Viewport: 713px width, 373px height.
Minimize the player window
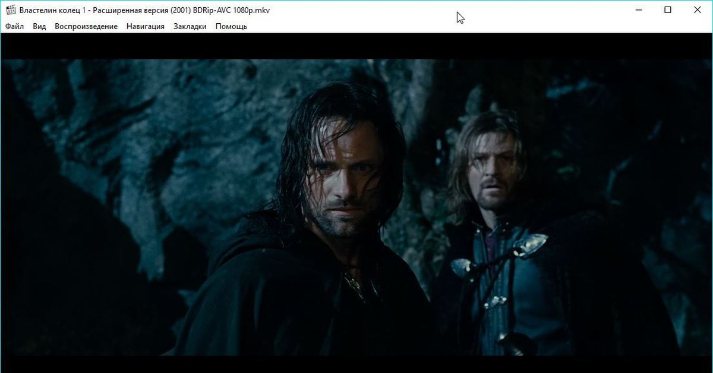[x=639, y=10]
